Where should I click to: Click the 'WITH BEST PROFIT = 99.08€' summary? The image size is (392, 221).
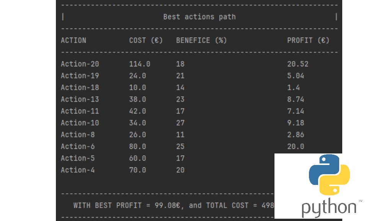(x=126, y=205)
